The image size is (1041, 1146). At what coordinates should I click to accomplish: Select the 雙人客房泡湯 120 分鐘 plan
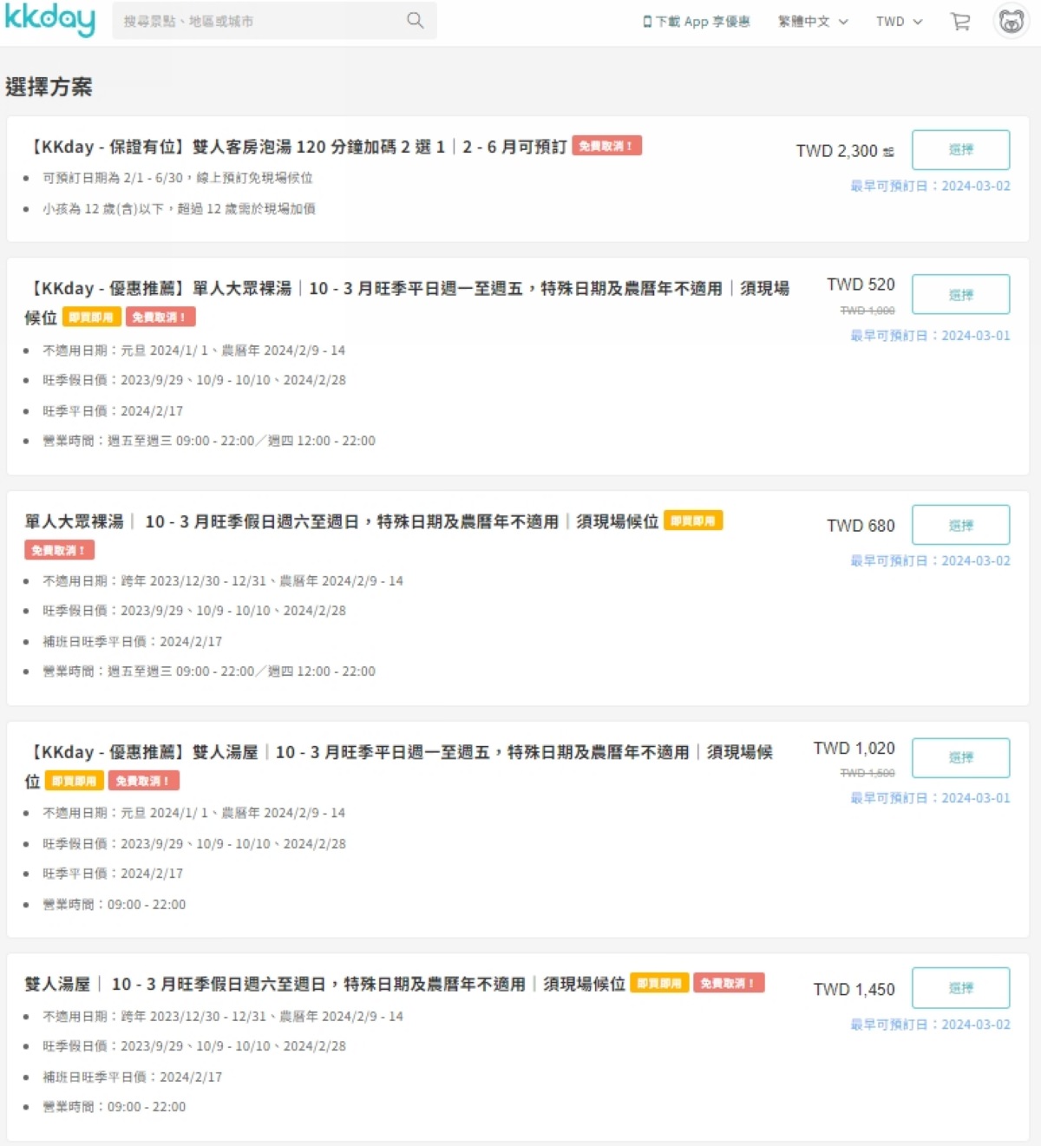[x=960, y=150]
